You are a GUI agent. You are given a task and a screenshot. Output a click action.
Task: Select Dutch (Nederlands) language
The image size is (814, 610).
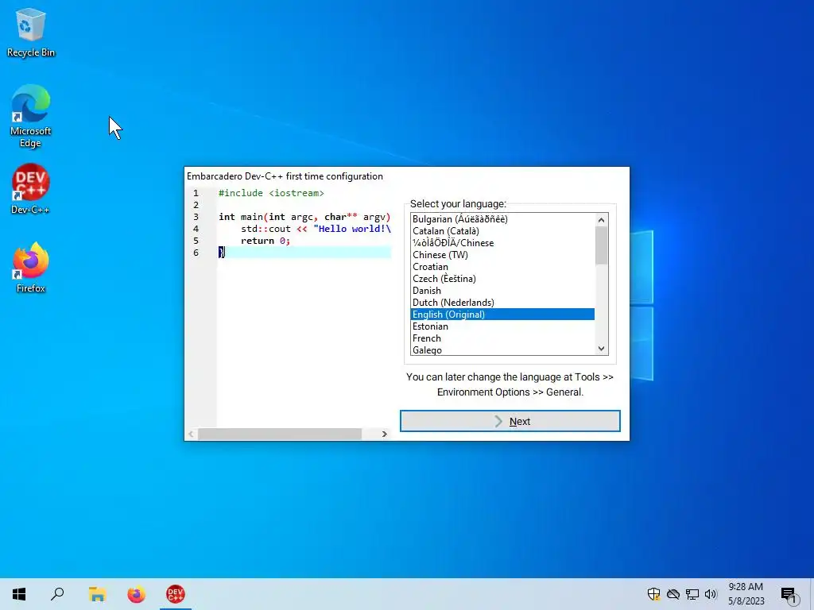point(502,303)
